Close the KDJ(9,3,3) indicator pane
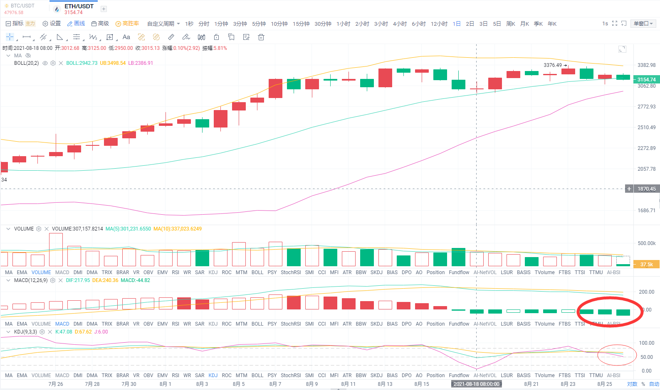The height and width of the screenshot is (390, 660). click(50, 332)
